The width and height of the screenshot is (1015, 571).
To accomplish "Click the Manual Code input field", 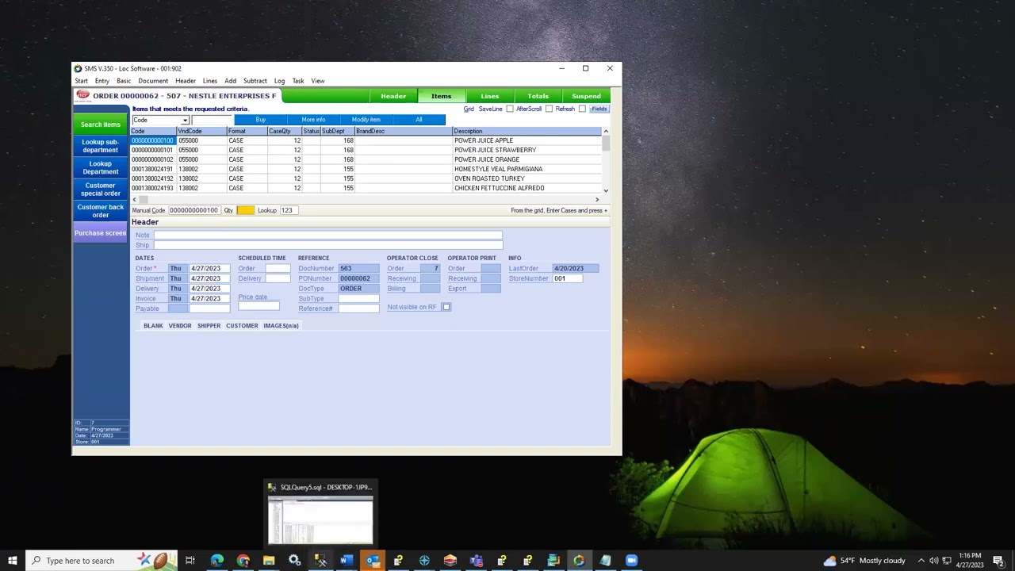I will pyautogui.click(x=193, y=210).
